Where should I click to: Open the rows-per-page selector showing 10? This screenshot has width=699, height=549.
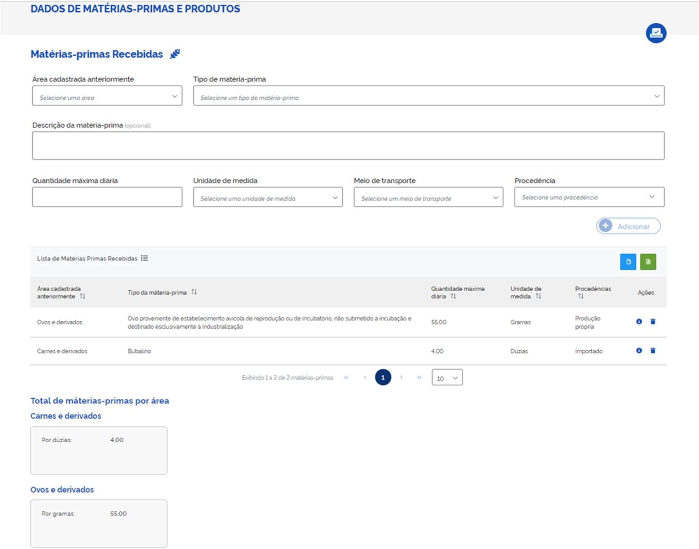(447, 378)
